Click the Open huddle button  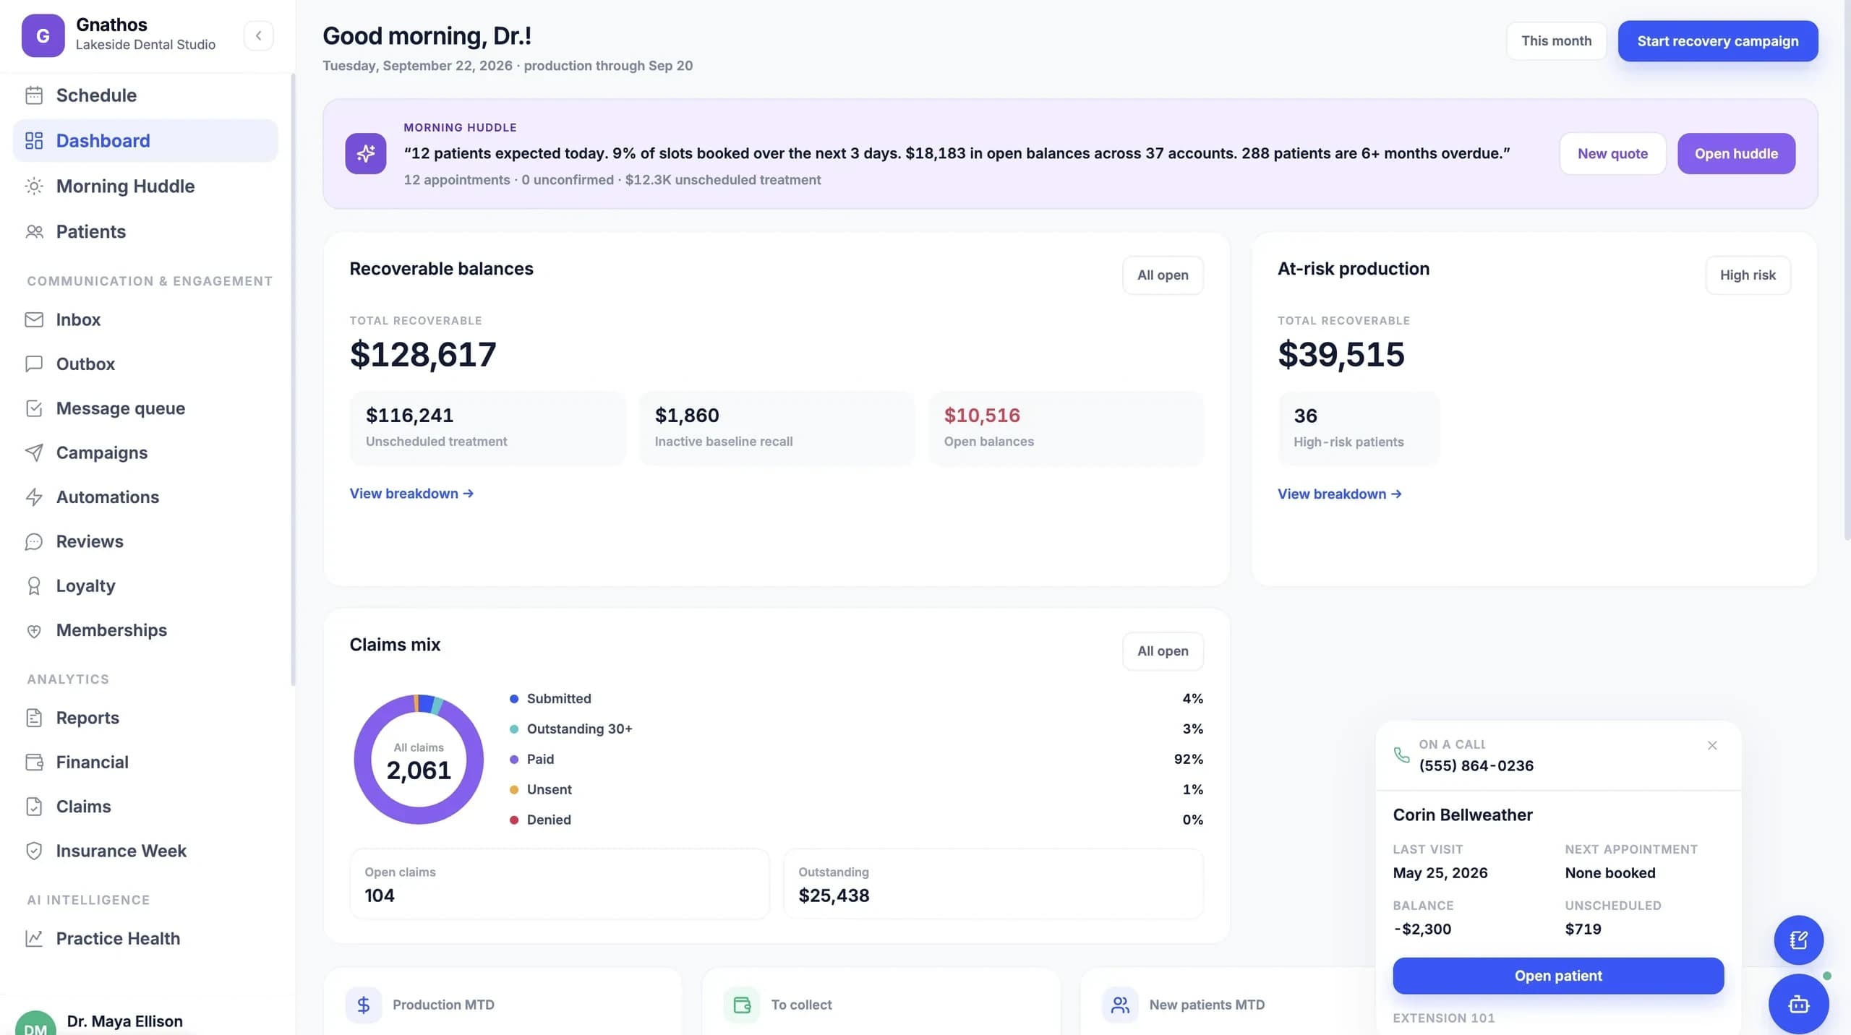coord(1736,153)
